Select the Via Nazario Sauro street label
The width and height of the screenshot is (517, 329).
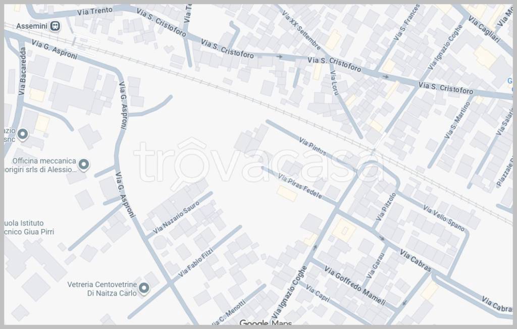pyautogui.click(x=173, y=220)
